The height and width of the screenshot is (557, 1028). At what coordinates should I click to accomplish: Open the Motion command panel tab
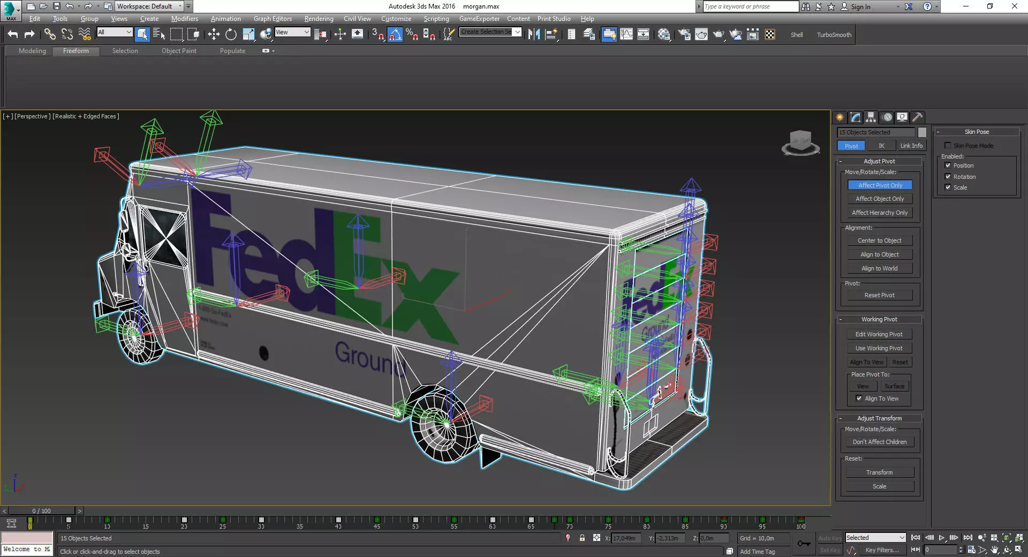(887, 117)
